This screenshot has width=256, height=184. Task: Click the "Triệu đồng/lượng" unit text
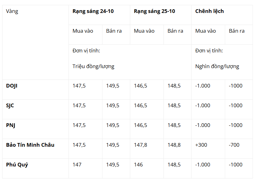point(93,66)
